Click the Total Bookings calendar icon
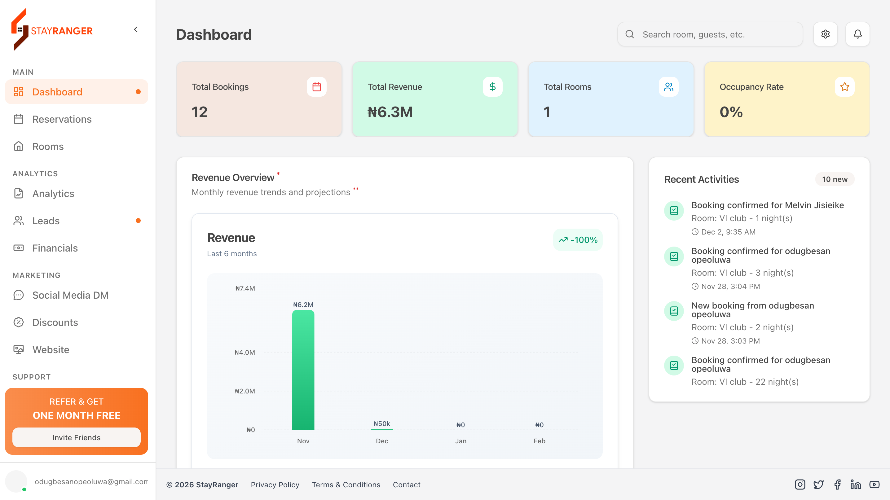This screenshot has width=890, height=500. (x=316, y=87)
